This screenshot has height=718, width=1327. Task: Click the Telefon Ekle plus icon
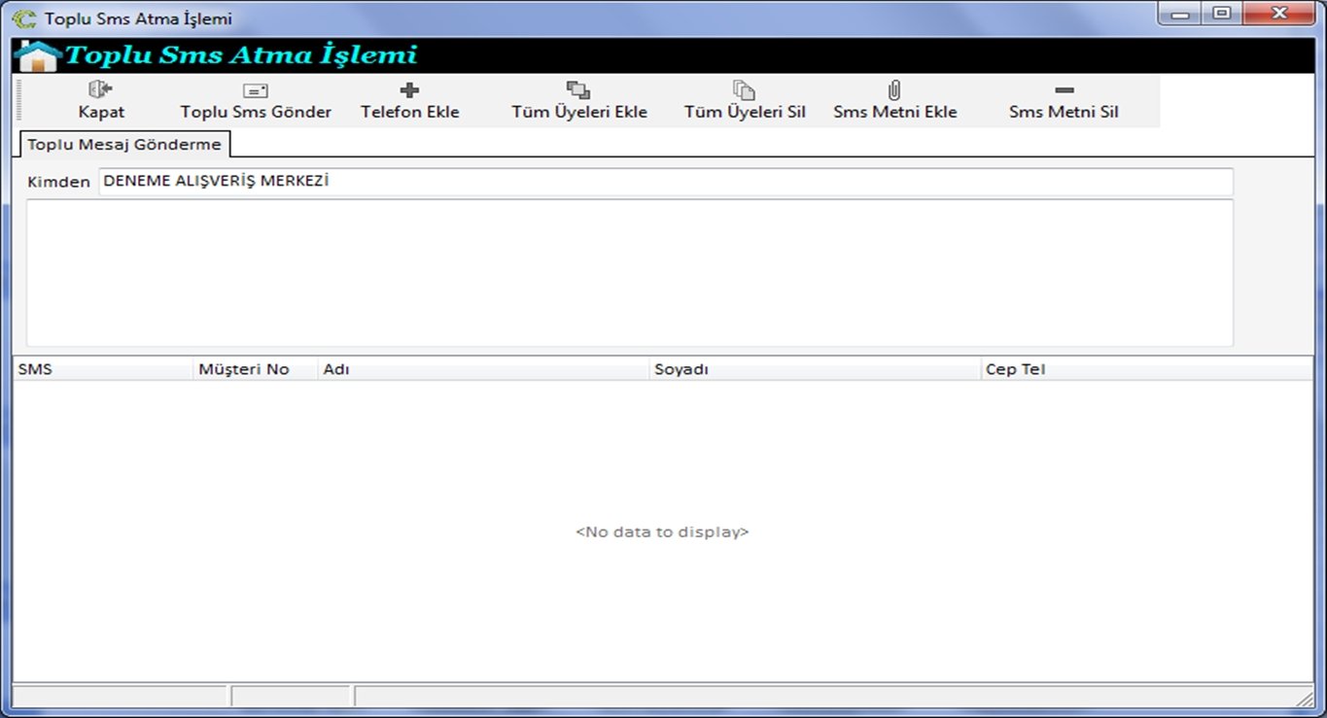click(409, 90)
